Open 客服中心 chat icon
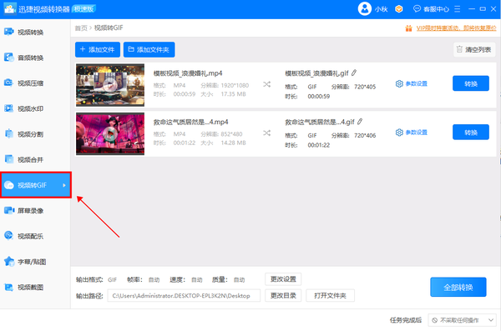The image size is (501, 331). [x=417, y=8]
